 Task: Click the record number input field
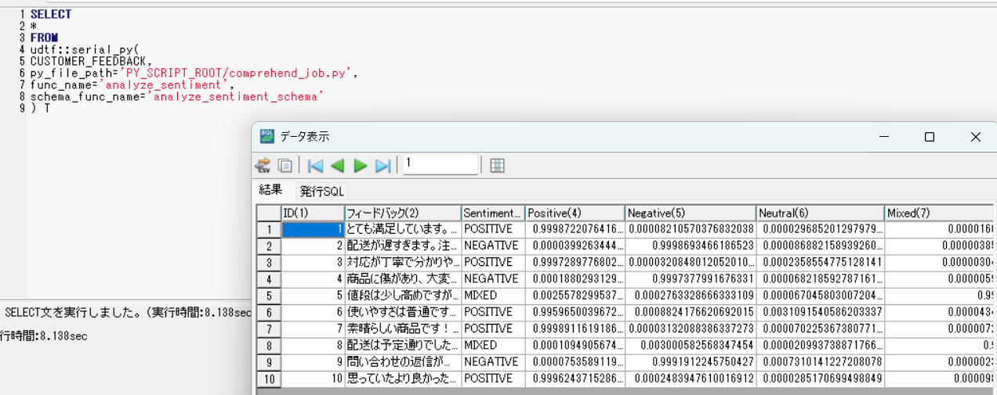click(440, 164)
